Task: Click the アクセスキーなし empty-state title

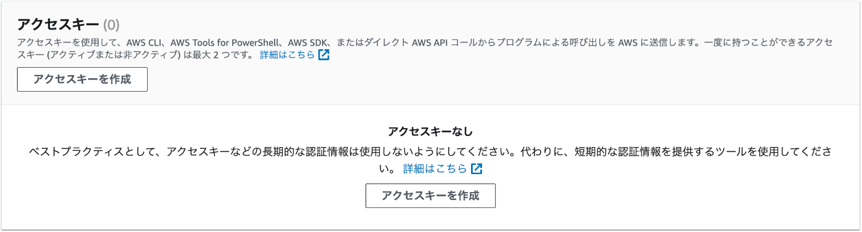Action: [430, 131]
